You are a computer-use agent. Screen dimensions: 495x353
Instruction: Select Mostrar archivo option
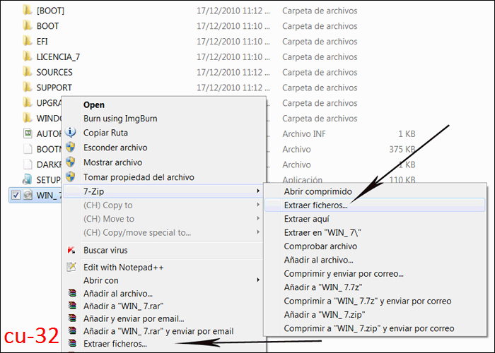coord(112,162)
